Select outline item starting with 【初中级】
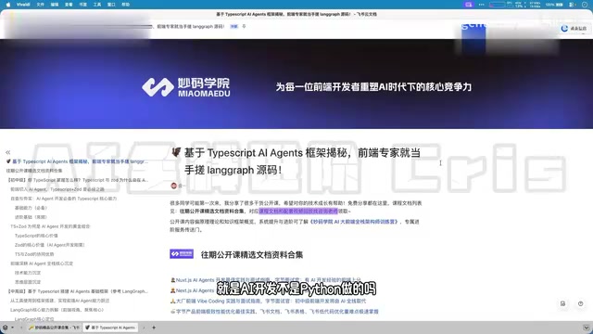The width and height of the screenshot is (593, 334). click(78, 180)
